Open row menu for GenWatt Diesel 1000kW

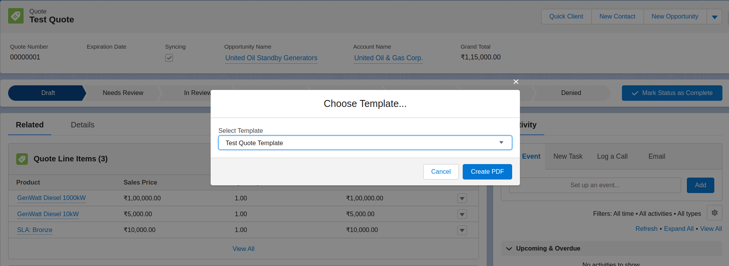[462, 198]
